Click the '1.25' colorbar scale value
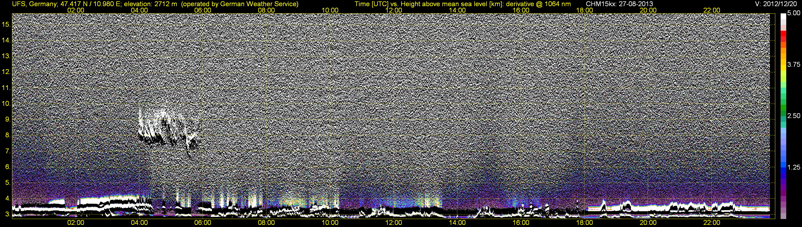802x227 pixels. [794, 167]
